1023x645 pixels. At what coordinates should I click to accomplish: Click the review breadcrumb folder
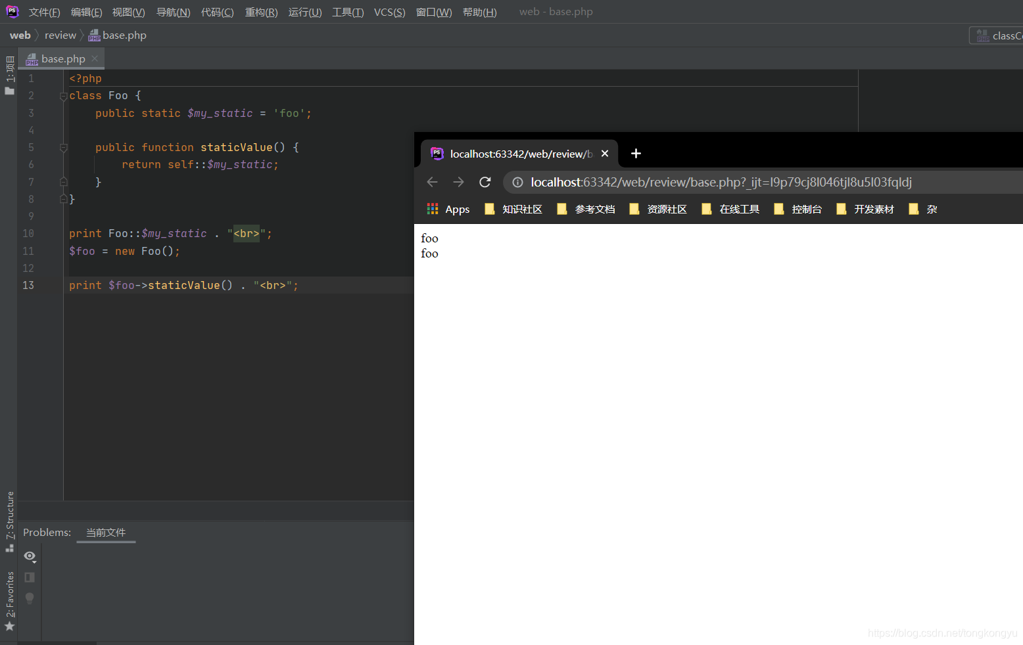point(60,35)
